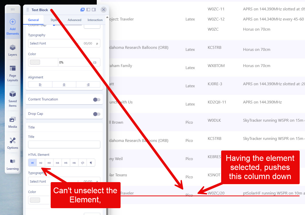Open typography settings beside 00/00 above the 0% field
This screenshot has height=215, width=305.
tap(97, 44)
